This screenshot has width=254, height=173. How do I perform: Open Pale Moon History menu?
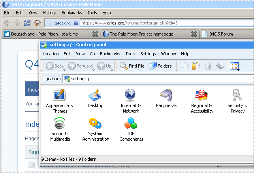tap(49, 13)
